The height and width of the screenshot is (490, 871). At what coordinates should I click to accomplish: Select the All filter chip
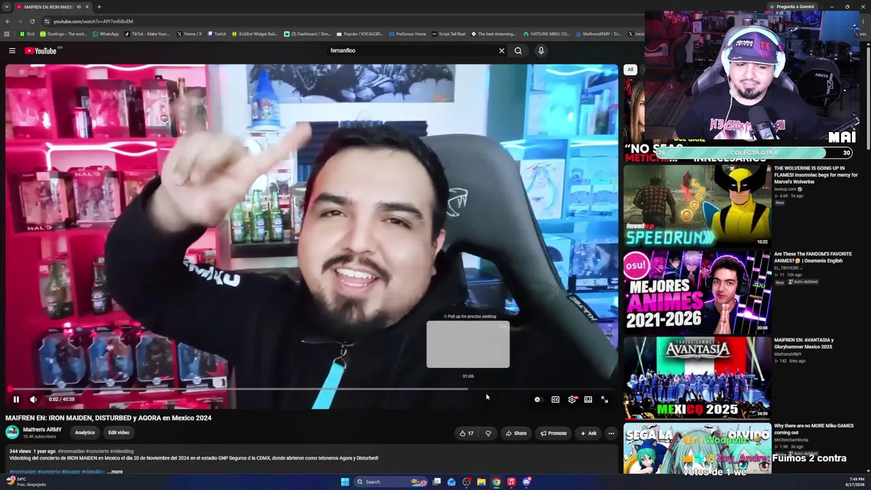pos(630,69)
